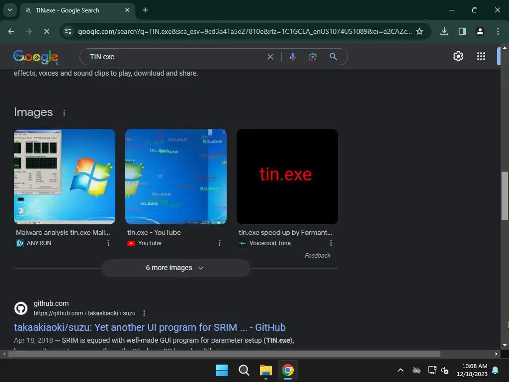Open the notification bell
This screenshot has height=382, width=509.
tap(496, 370)
